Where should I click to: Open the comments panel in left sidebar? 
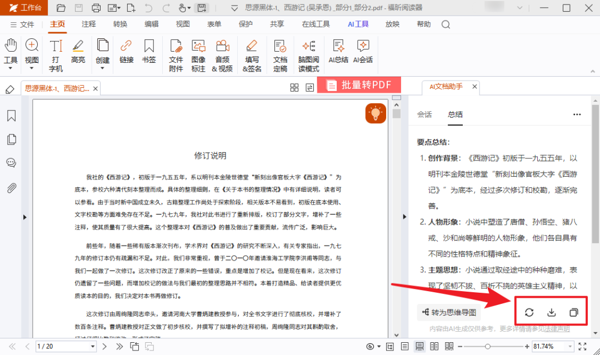12,163
